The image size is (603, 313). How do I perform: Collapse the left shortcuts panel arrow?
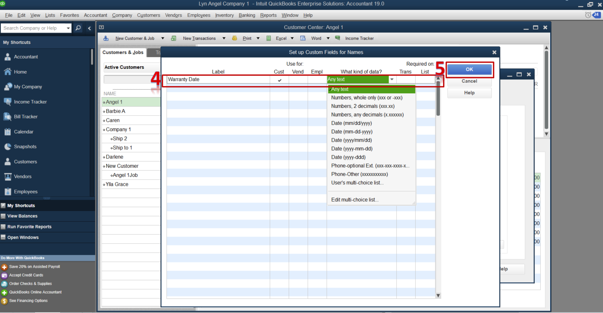point(90,28)
